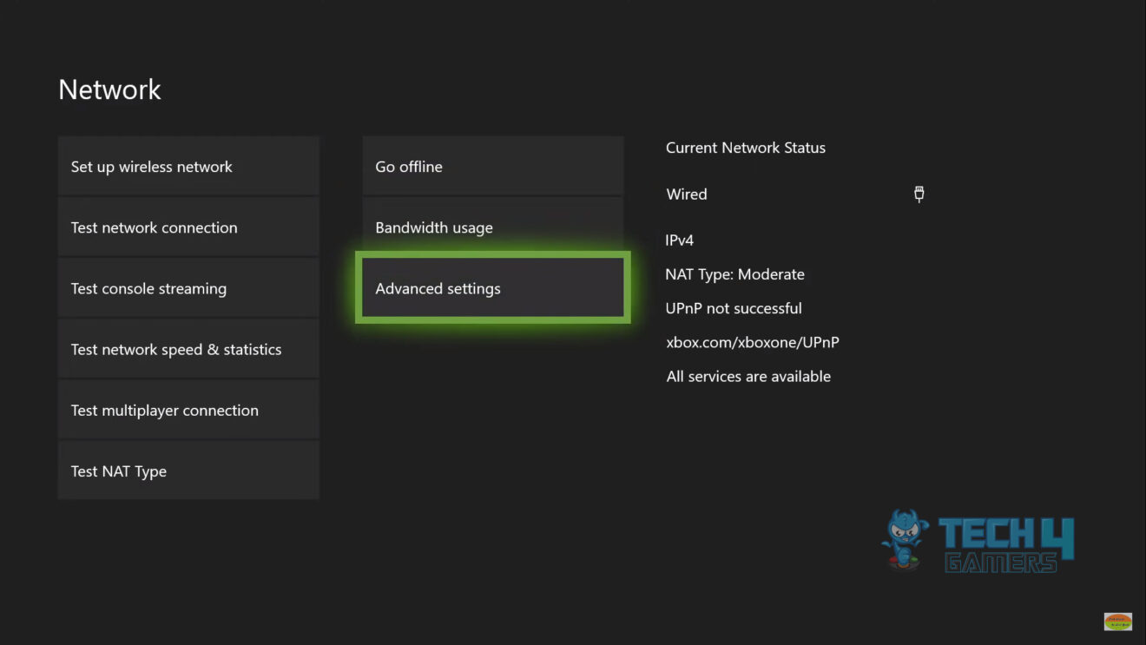The width and height of the screenshot is (1146, 645).
Task: Run Test network connection
Action: pyautogui.click(x=188, y=227)
